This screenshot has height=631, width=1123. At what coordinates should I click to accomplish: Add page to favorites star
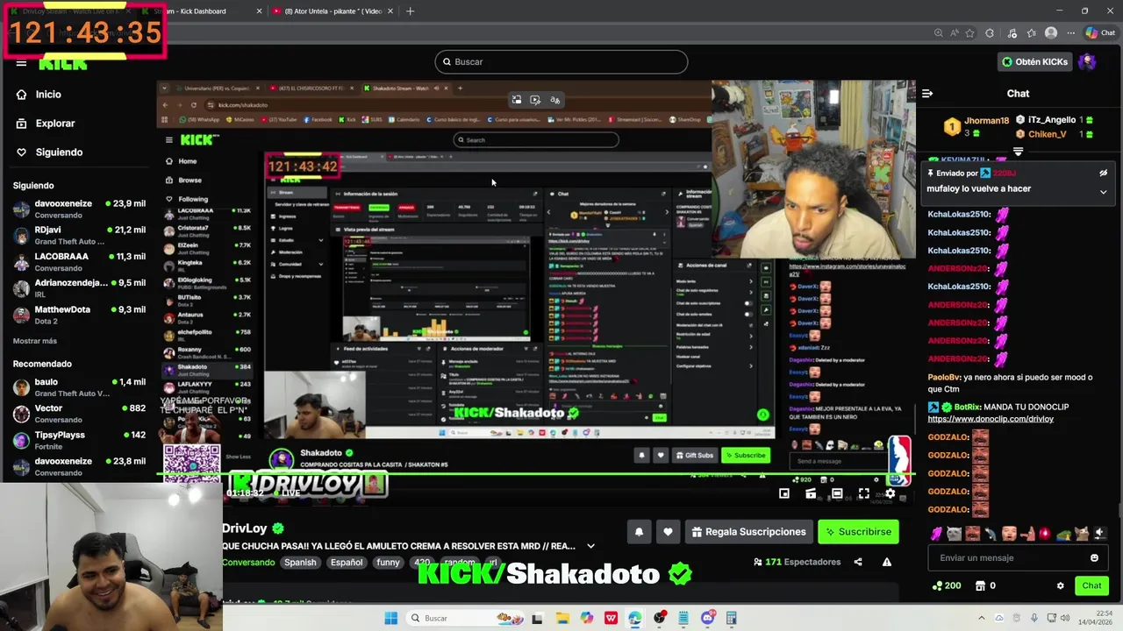click(969, 33)
